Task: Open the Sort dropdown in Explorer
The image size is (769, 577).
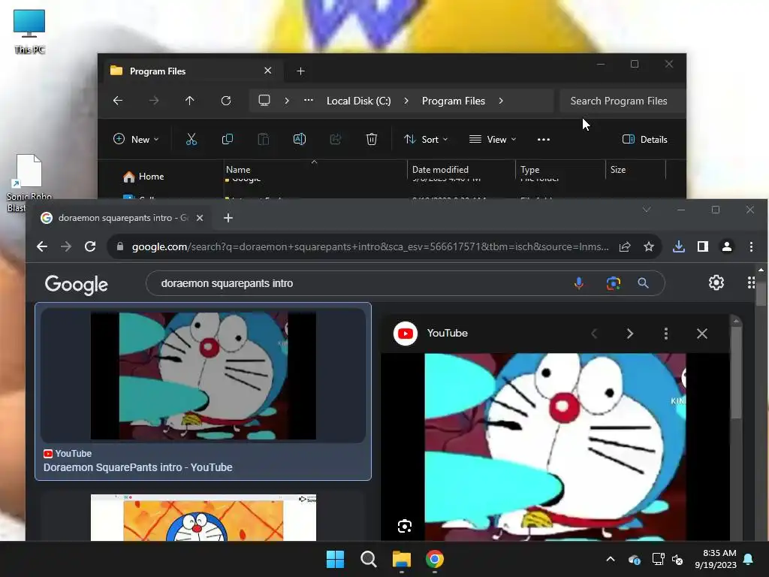Action: pyautogui.click(x=426, y=139)
